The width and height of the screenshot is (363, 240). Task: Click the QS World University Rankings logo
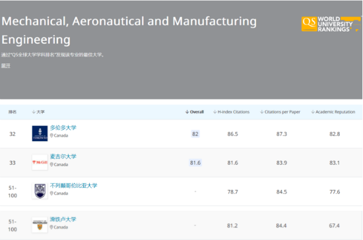(x=331, y=24)
